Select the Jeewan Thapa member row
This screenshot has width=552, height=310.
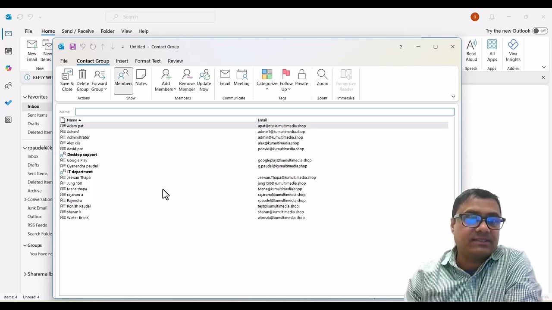coord(254,177)
